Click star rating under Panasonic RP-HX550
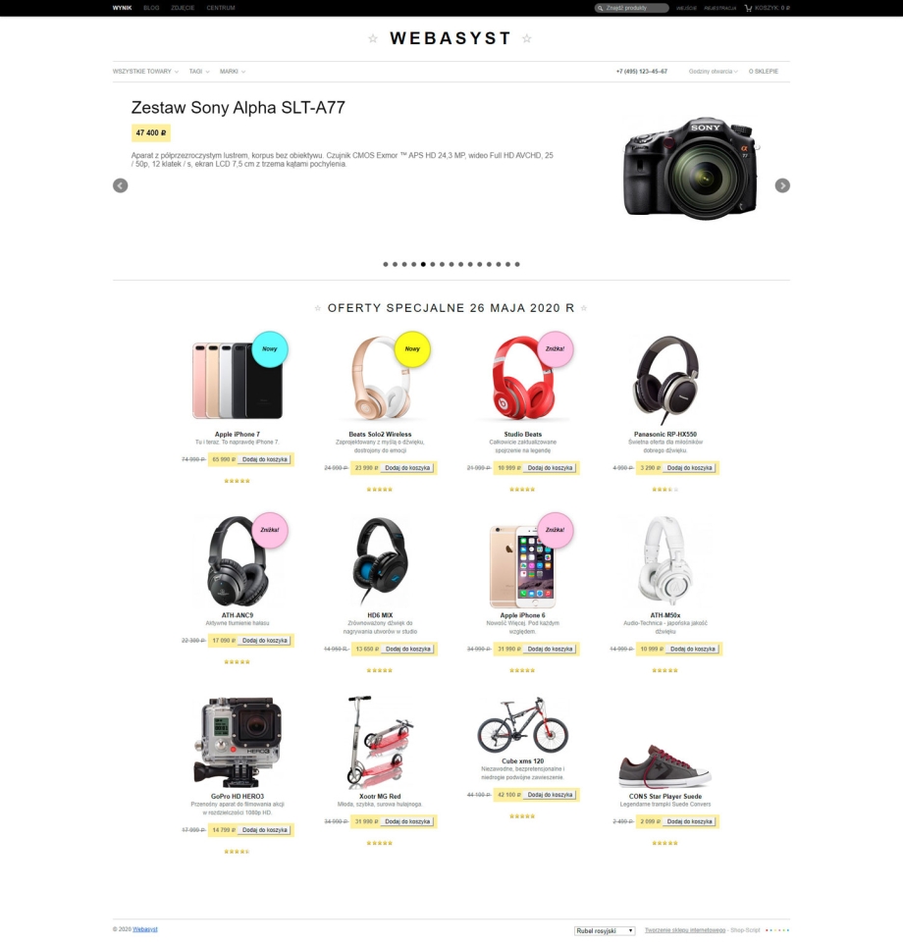Screen dimensions: 903x943 pyautogui.click(x=664, y=489)
